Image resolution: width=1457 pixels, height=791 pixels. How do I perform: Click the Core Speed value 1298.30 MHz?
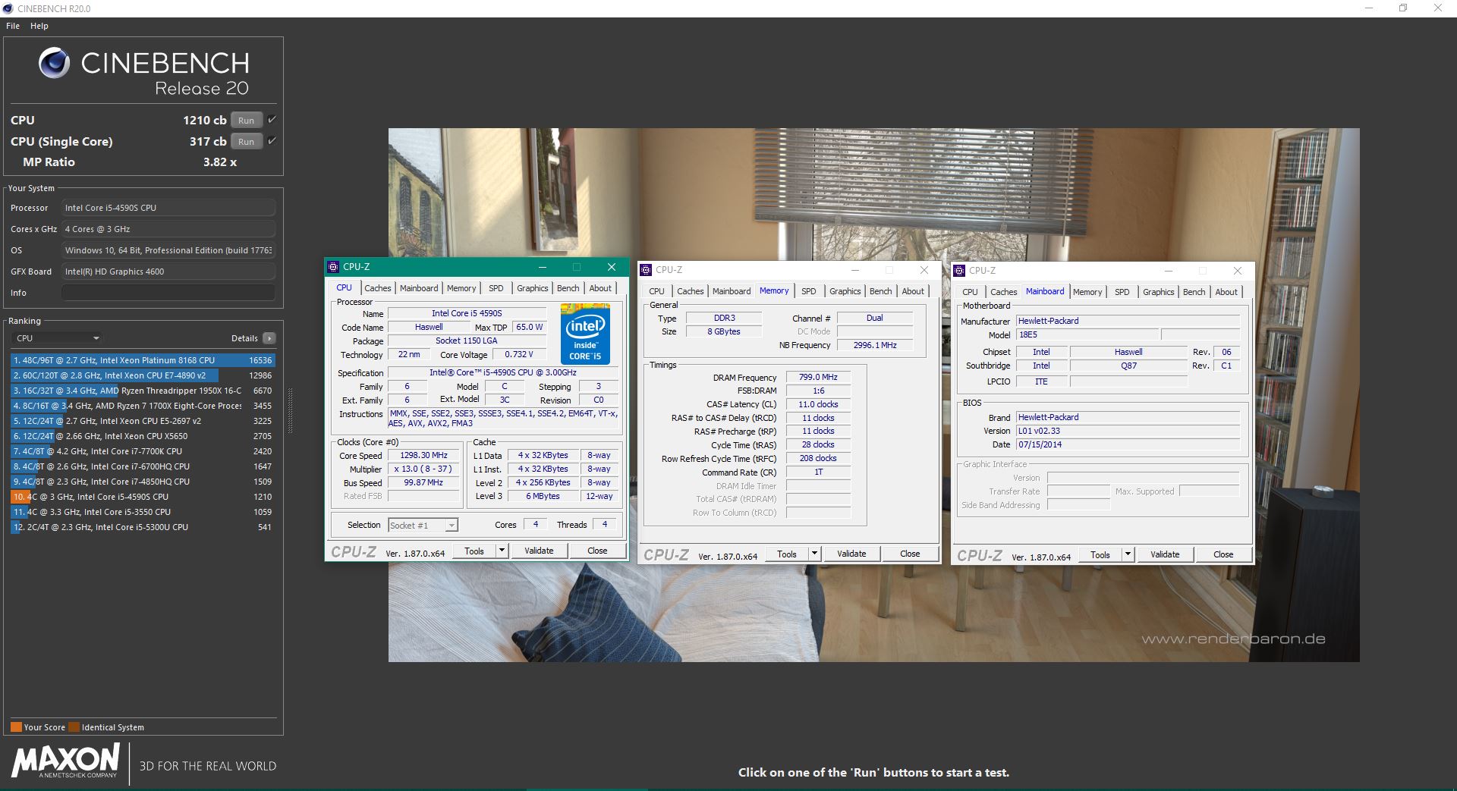coord(423,455)
